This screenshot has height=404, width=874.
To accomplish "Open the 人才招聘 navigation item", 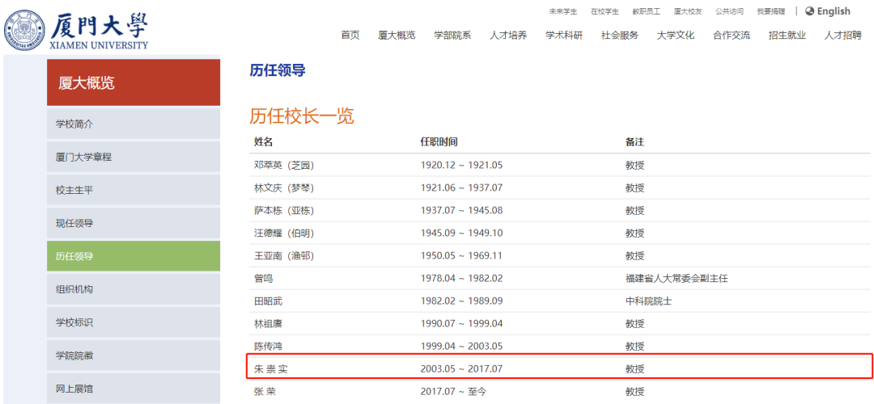I will point(842,36).
